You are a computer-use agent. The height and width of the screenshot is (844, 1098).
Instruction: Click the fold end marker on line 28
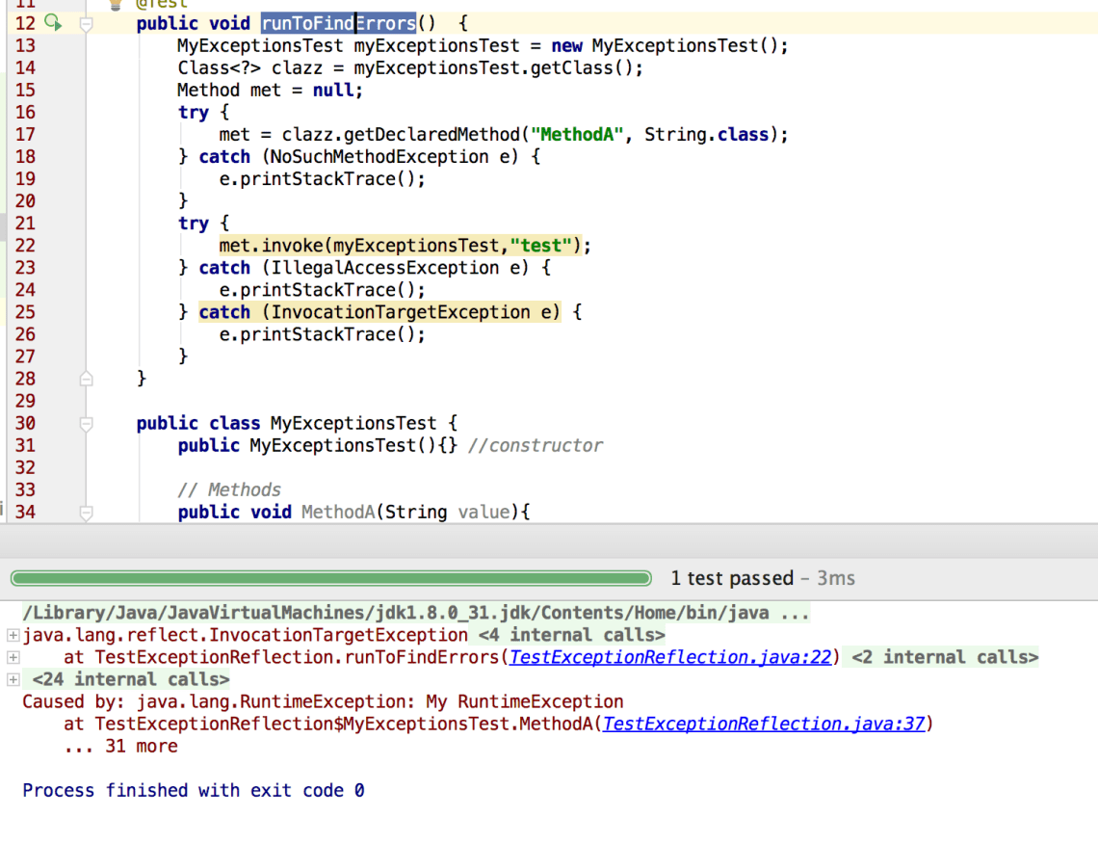pos(86,379)
